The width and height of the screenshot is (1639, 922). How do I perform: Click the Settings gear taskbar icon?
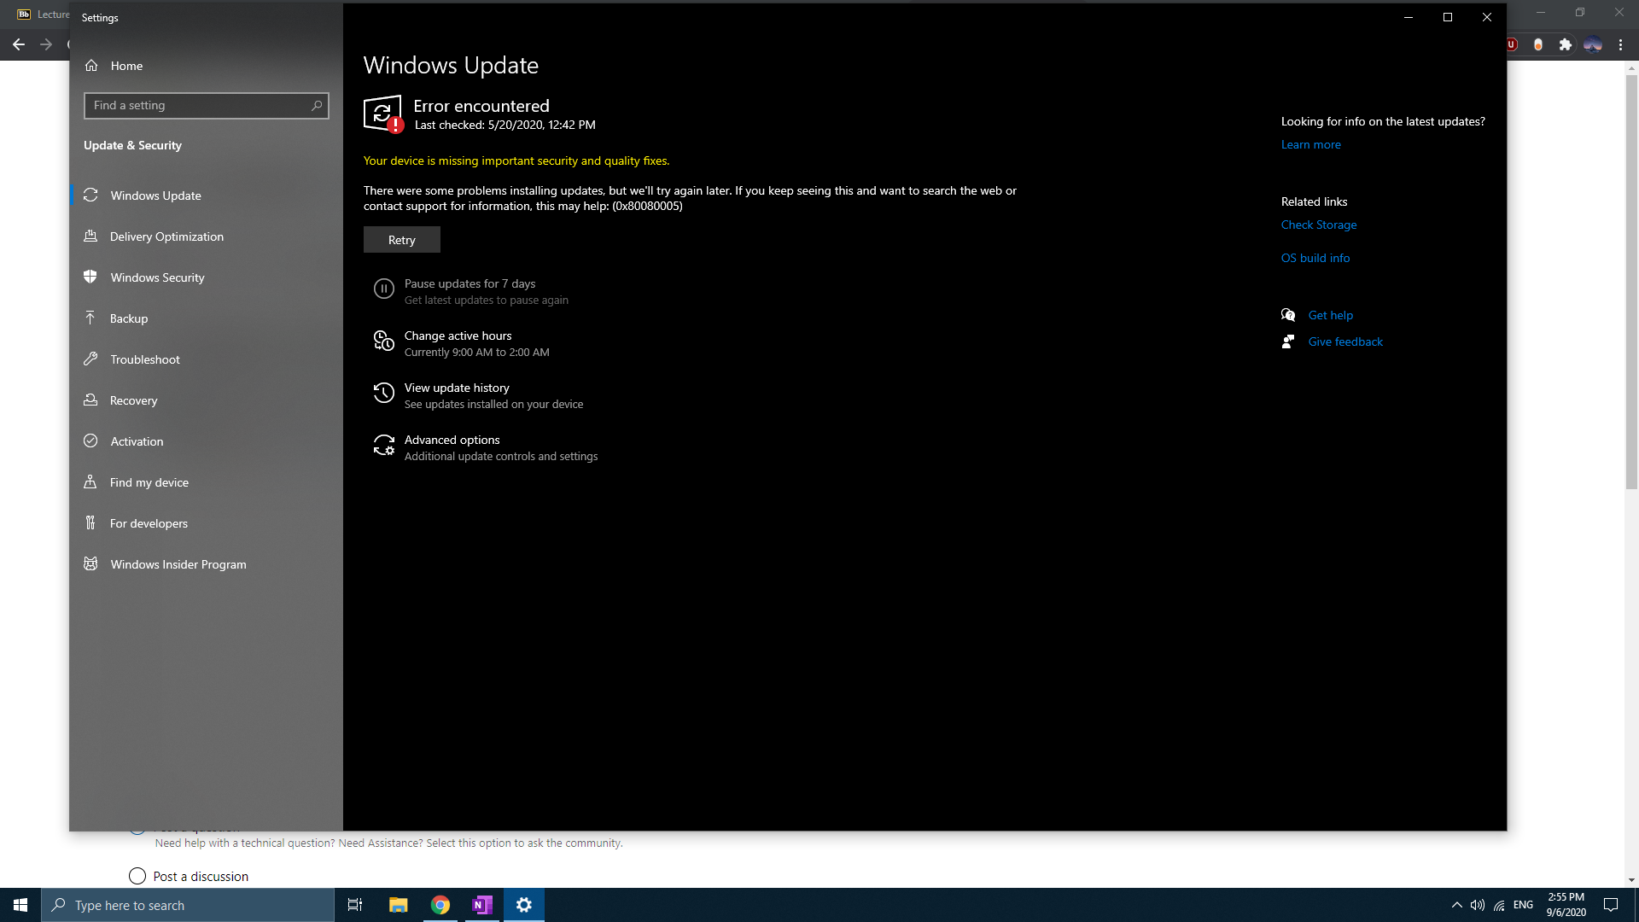coord(524,905)
